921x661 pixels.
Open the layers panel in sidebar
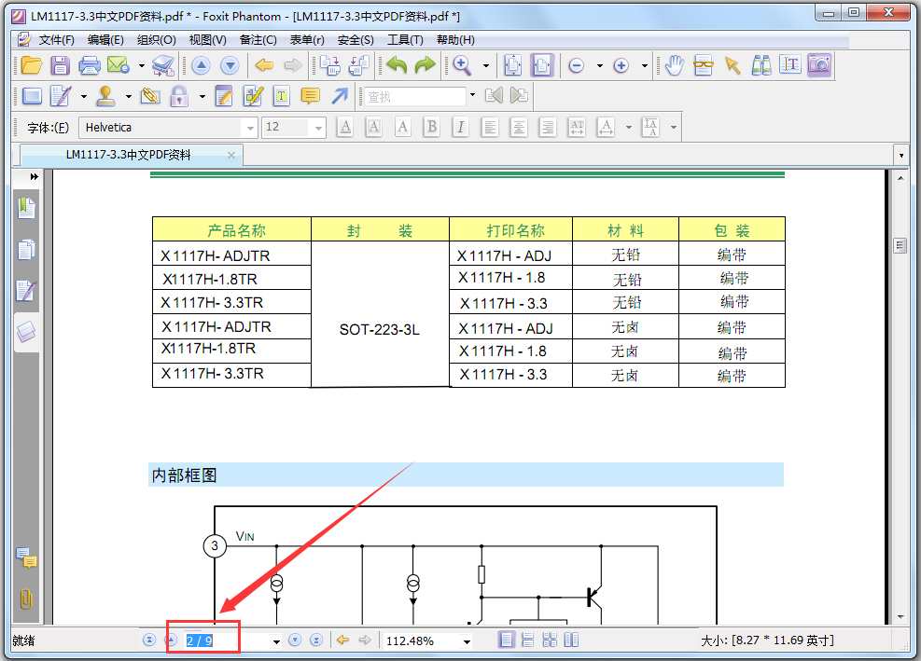[26, 332]
